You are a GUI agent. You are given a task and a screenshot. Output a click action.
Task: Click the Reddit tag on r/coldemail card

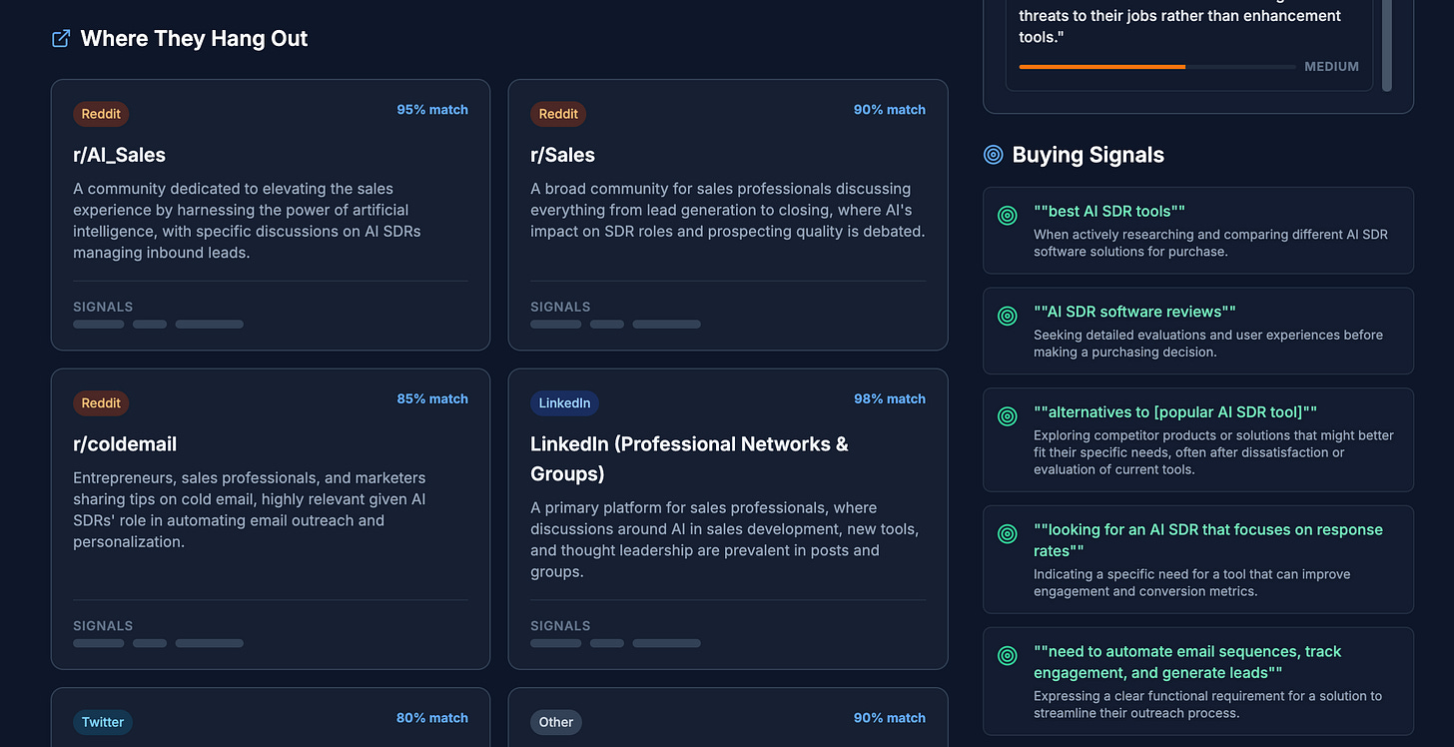(101, 403)
